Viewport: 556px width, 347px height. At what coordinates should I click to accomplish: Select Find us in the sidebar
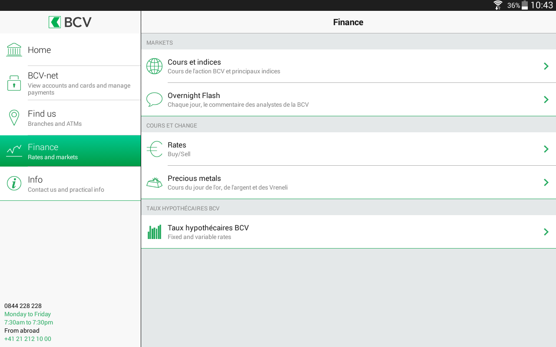pyautogui.click(x=70, y=118)
